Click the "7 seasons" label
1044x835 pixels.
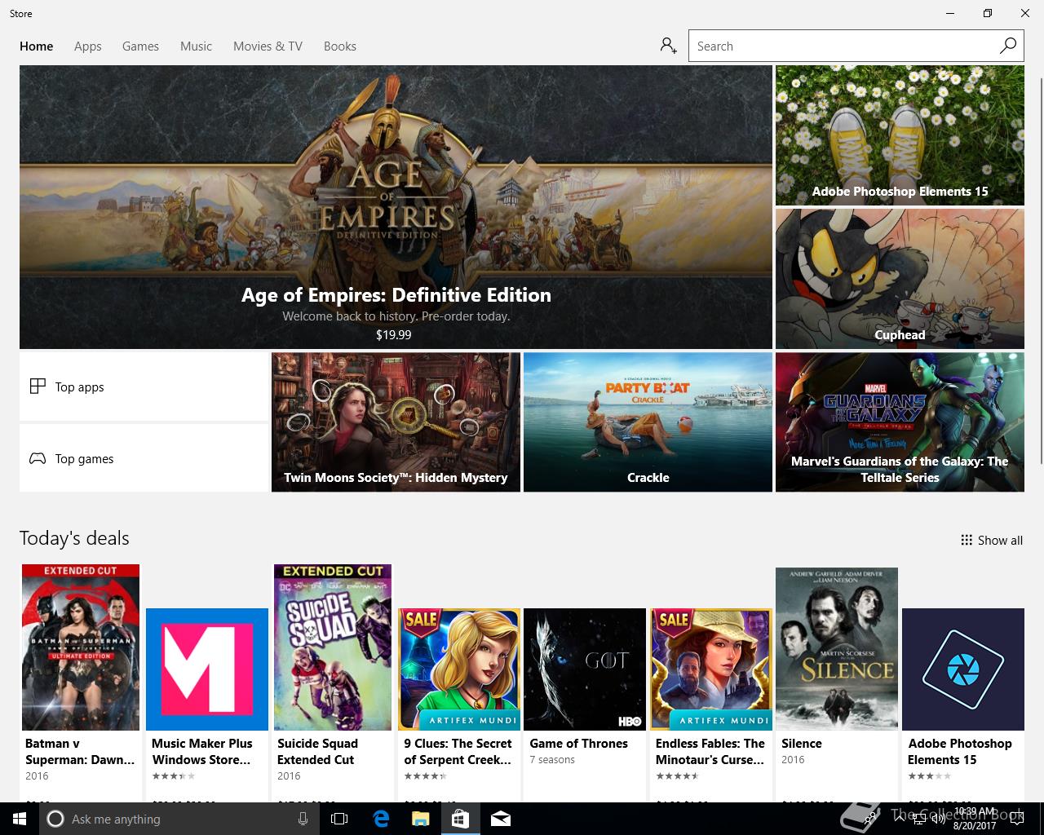(552, 760)
